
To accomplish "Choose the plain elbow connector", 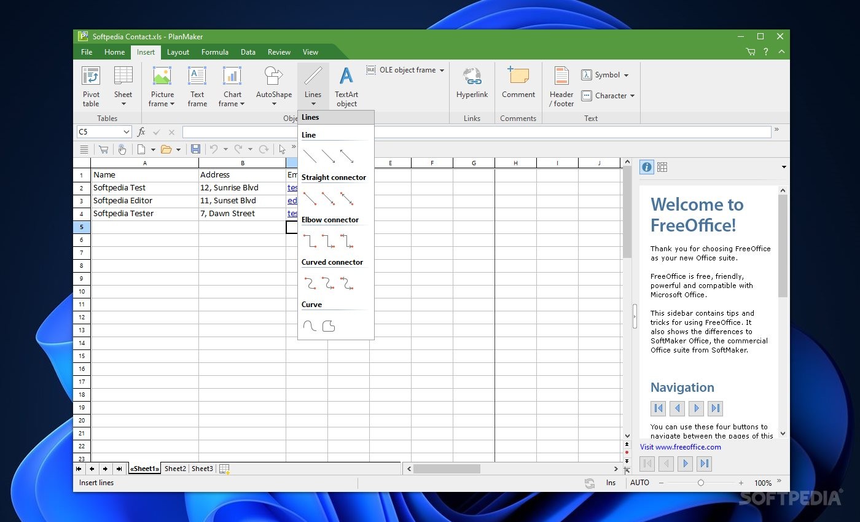I will pos(310,241).
